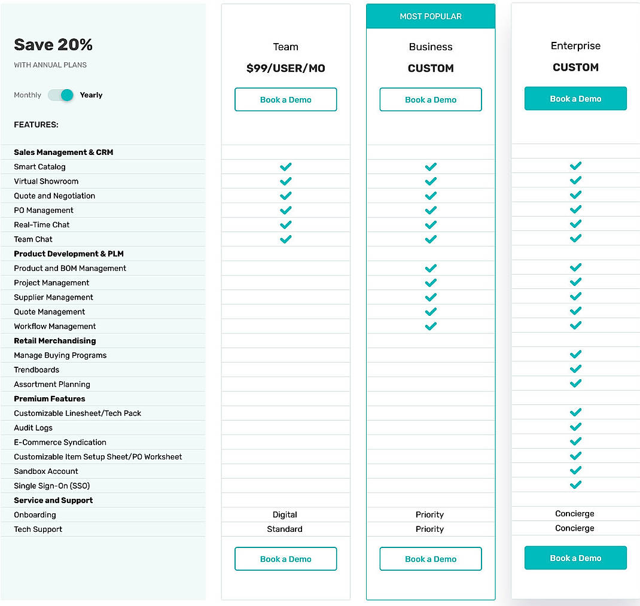Image resolution: width=640 pixels, height=606 pixels.
Task: Click the Single Sign-On checkmark under Enterprise
Action: click(x=575, y=485)
